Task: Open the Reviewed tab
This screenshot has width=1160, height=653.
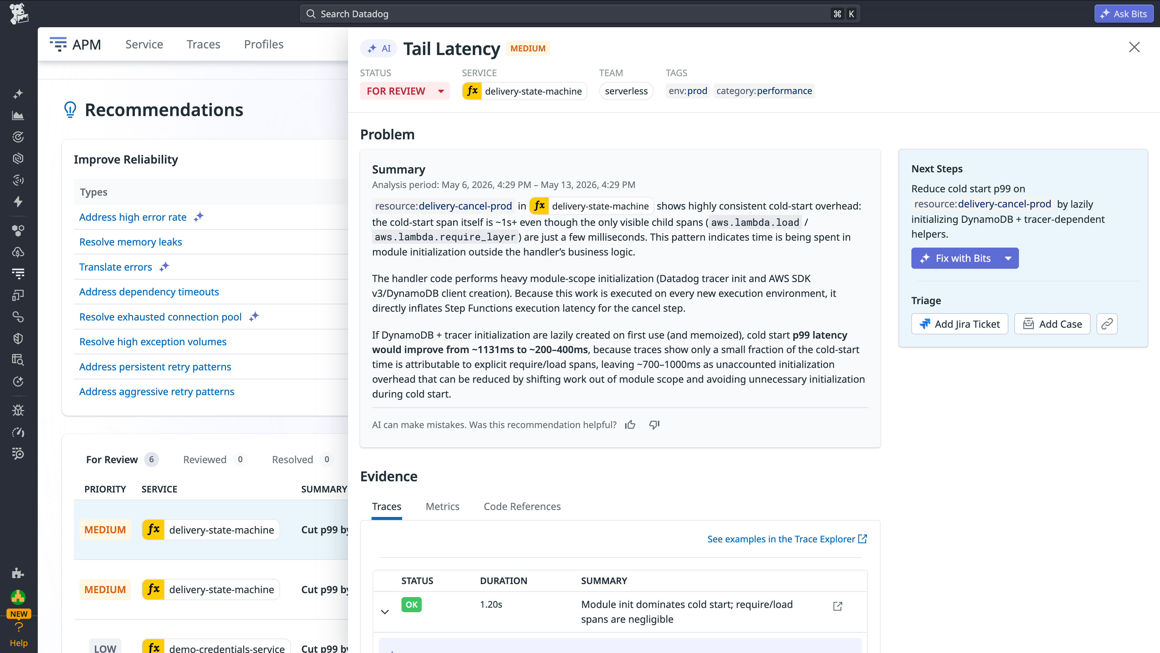Action: pos(215,459)
